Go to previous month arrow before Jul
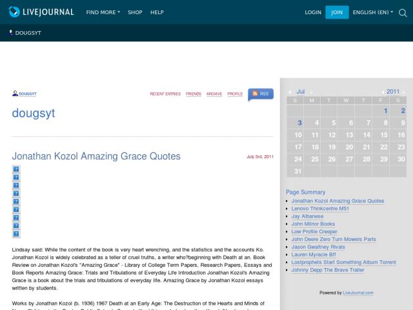Viewport: 413px width, 310px height. pyautogui.click(x=290, y=92)
